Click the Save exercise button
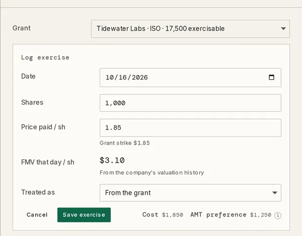Screen dimensions: 302x236 [84, 215]
